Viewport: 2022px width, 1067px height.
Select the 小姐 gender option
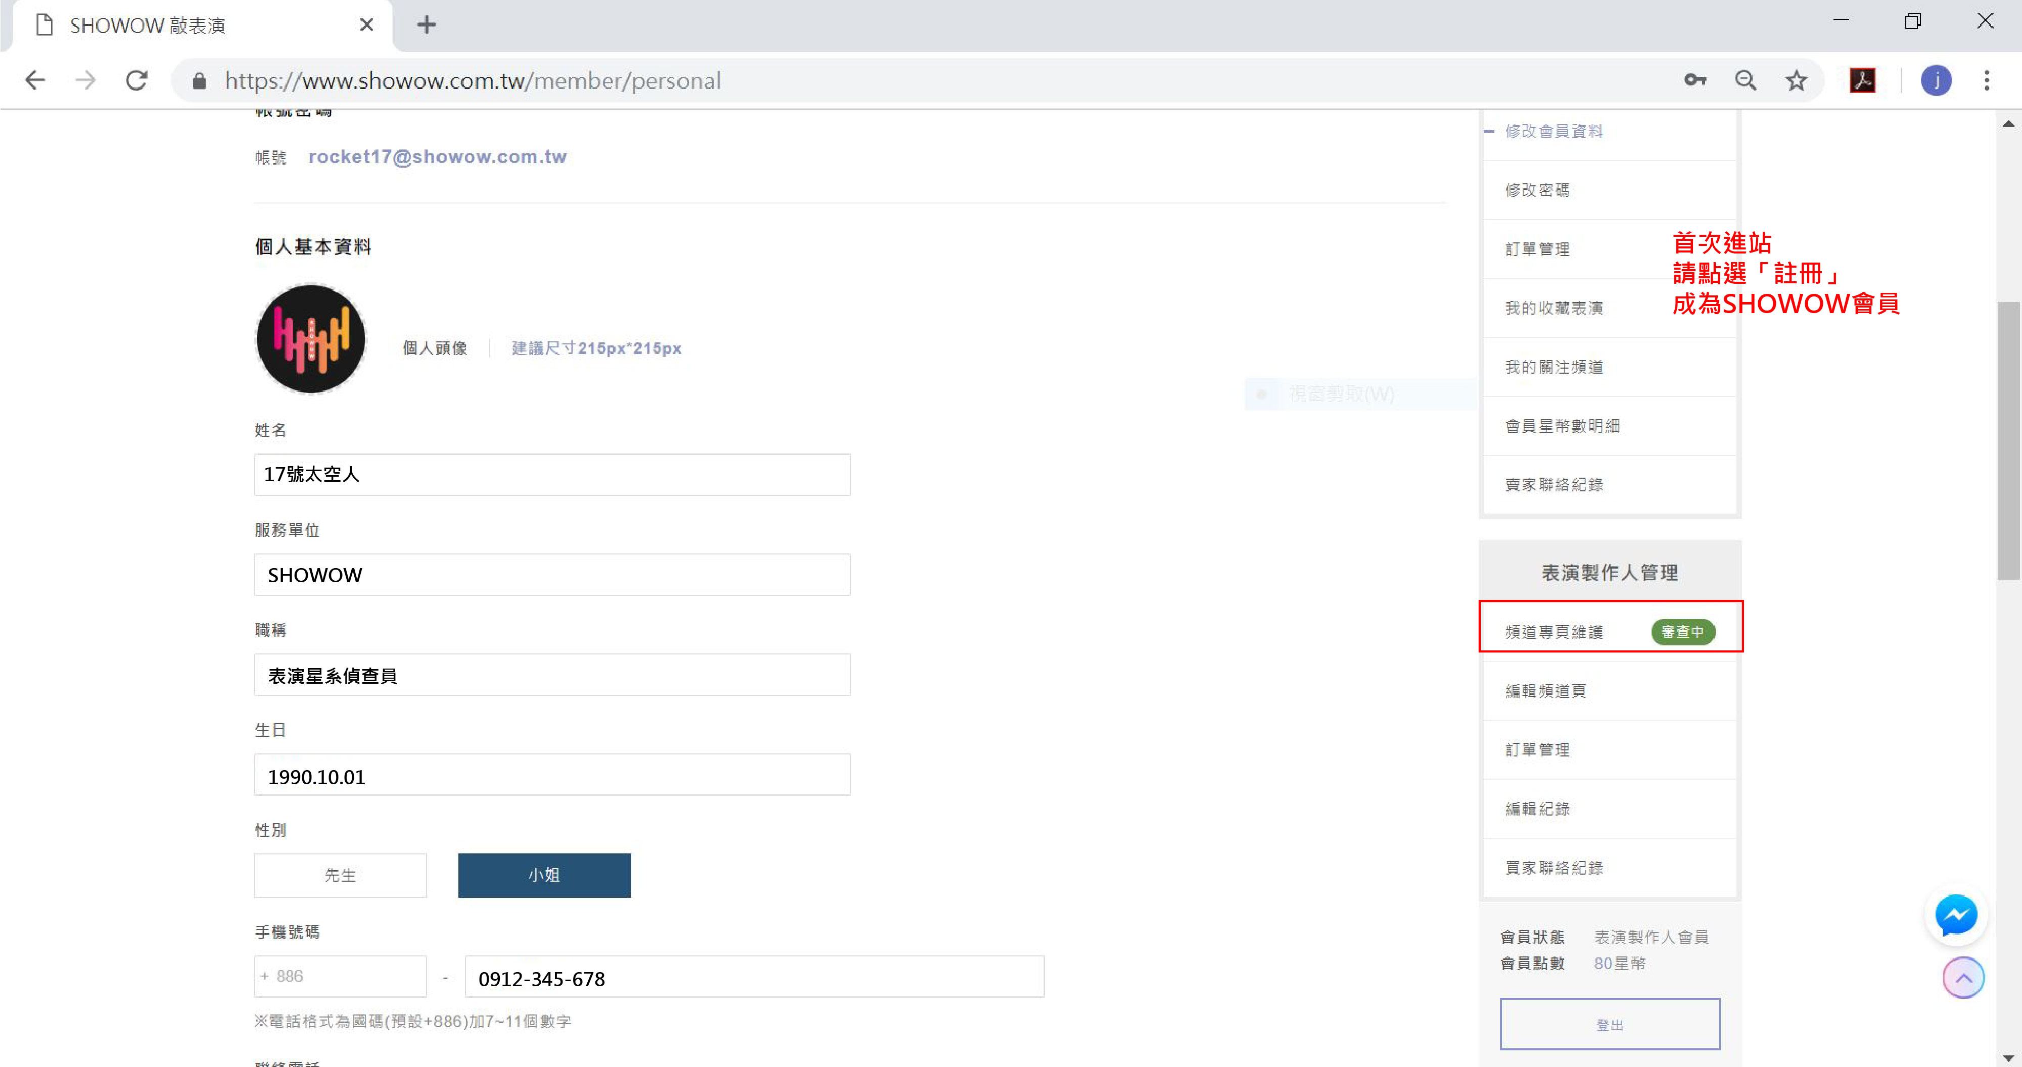[x=545, y=876]
